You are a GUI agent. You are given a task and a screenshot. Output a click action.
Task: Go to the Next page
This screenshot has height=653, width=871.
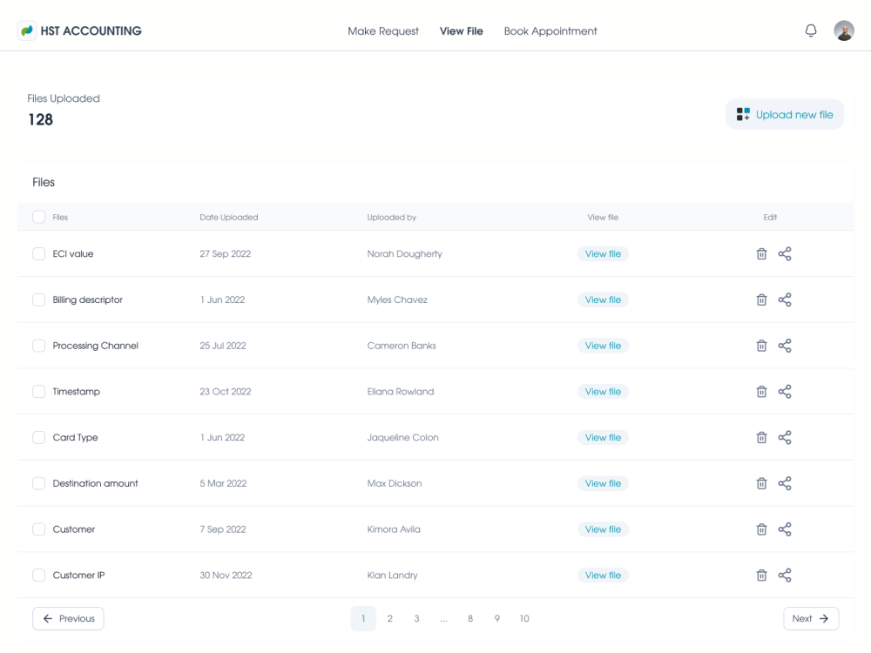tap(811, 618)
